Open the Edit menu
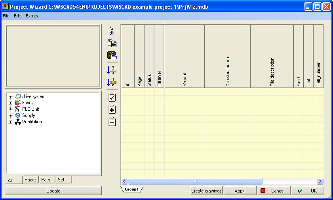 coord(17,16)
